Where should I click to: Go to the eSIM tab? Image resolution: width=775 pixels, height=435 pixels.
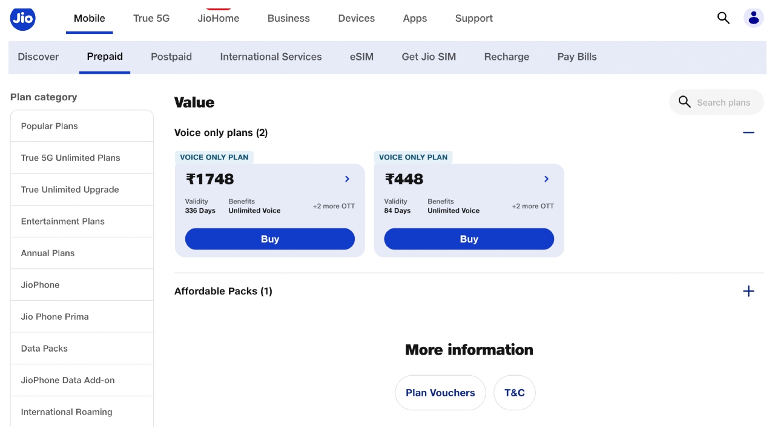[x=361, y=57]
